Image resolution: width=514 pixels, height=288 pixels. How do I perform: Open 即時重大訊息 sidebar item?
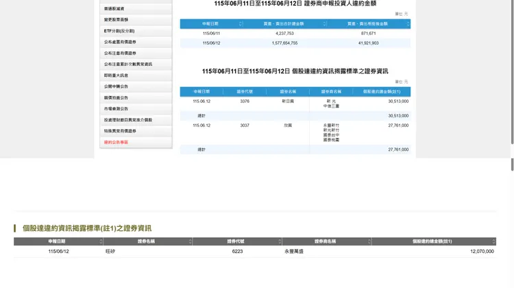coord(136,75)
